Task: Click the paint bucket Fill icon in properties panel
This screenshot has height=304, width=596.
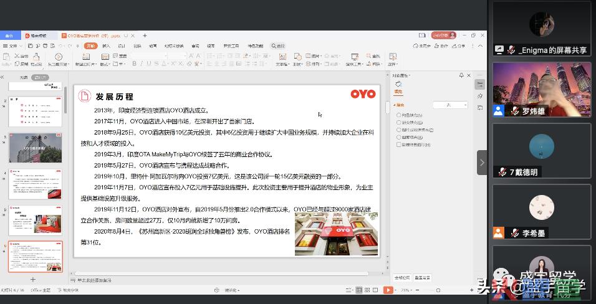Action: coord(398,84)
